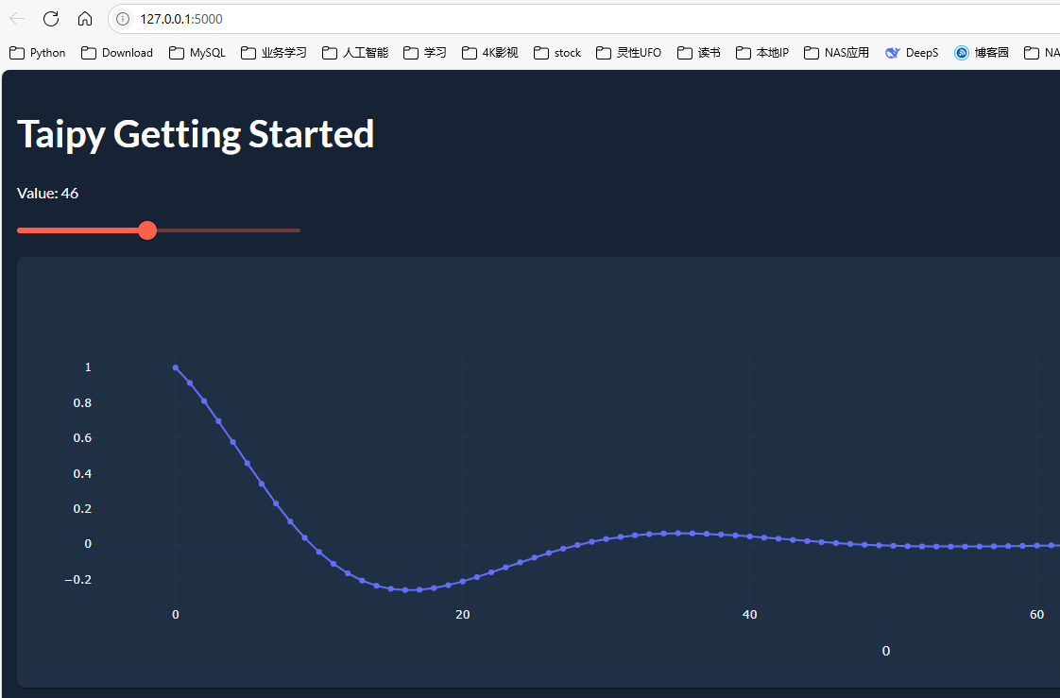
Task: Click the slider's orange thumb handle
Action: click(x=147, y=230)
